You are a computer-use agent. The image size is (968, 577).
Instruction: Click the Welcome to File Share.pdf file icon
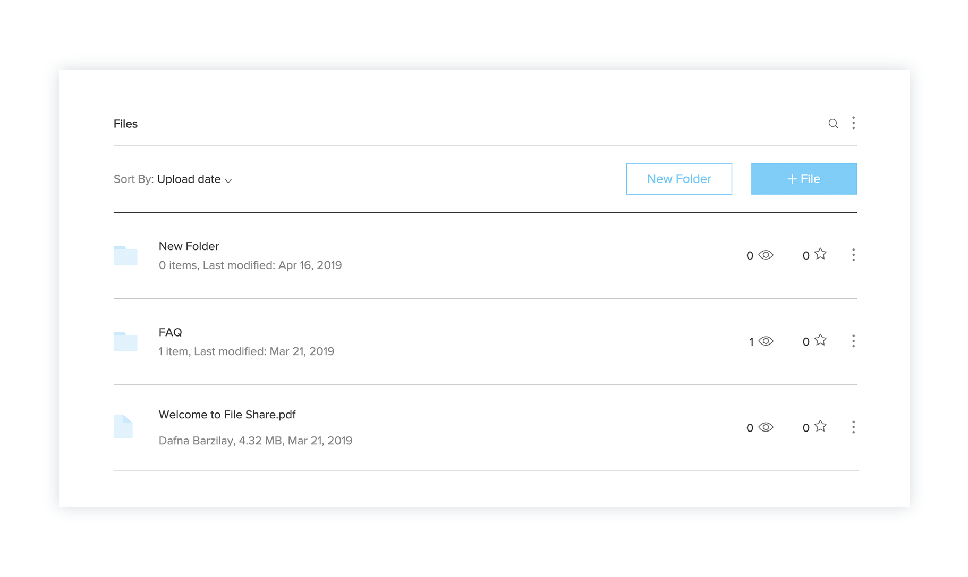click(x=123, y=426)
